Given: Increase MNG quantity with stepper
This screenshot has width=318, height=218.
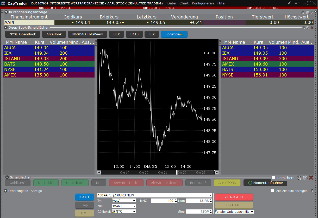Looking at the screenshot, I should pos(175,200).
